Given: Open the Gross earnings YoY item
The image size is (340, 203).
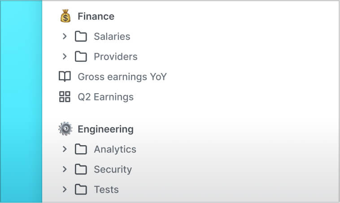Looking at the screenshot, I should [122, 77].
